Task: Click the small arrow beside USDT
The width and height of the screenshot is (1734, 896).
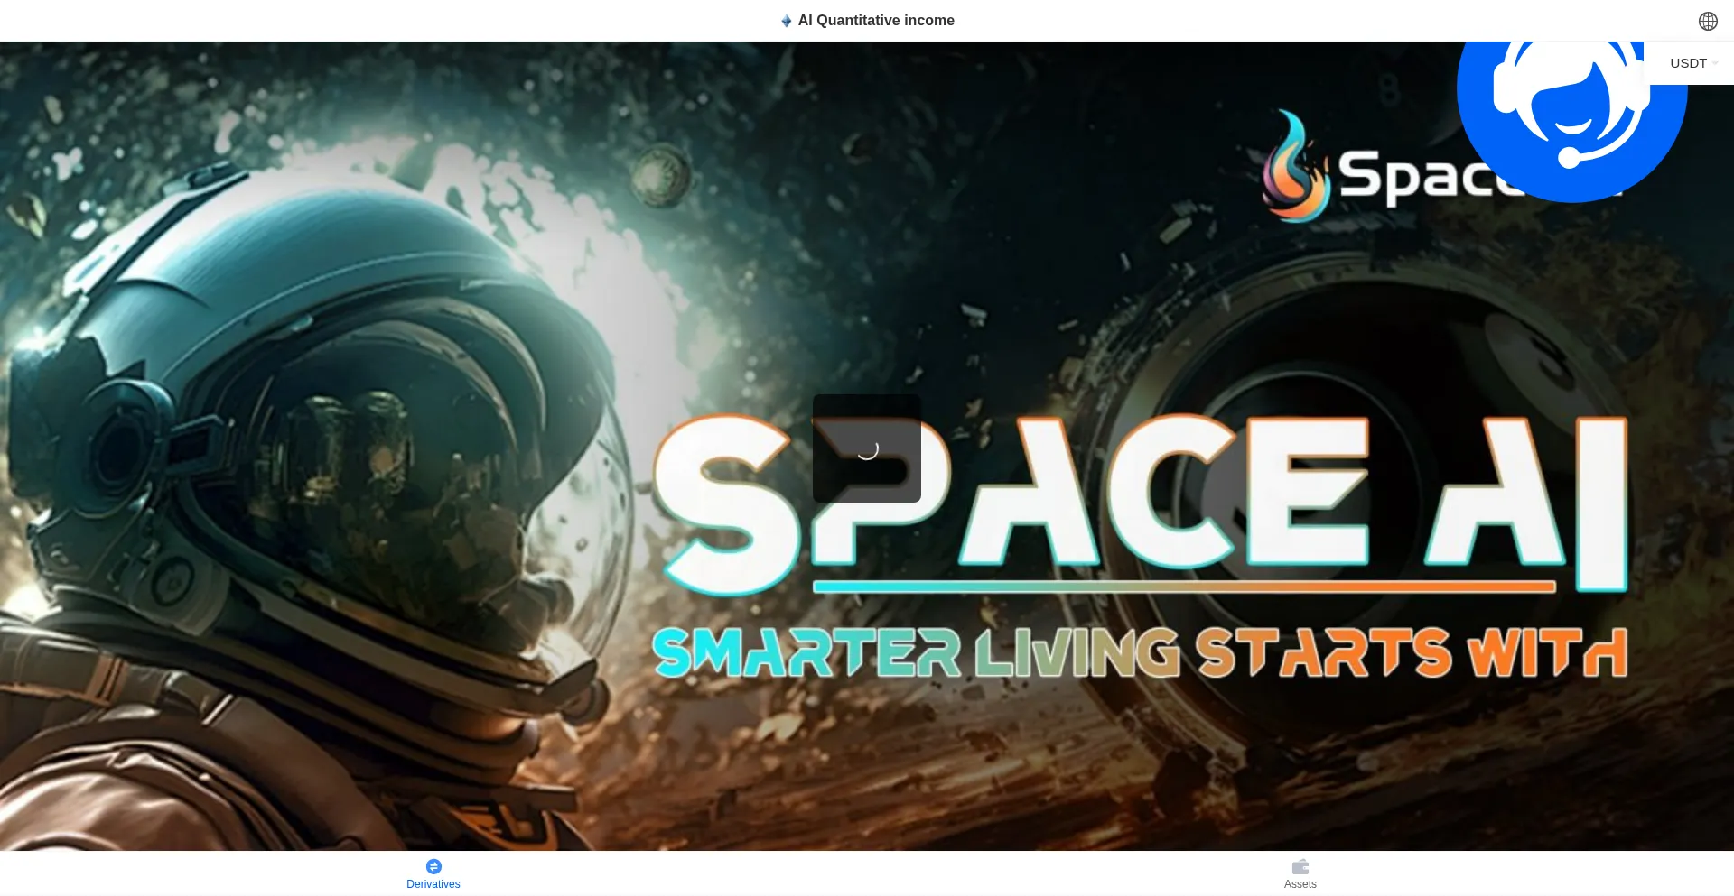Action: tap(1715, 63)
